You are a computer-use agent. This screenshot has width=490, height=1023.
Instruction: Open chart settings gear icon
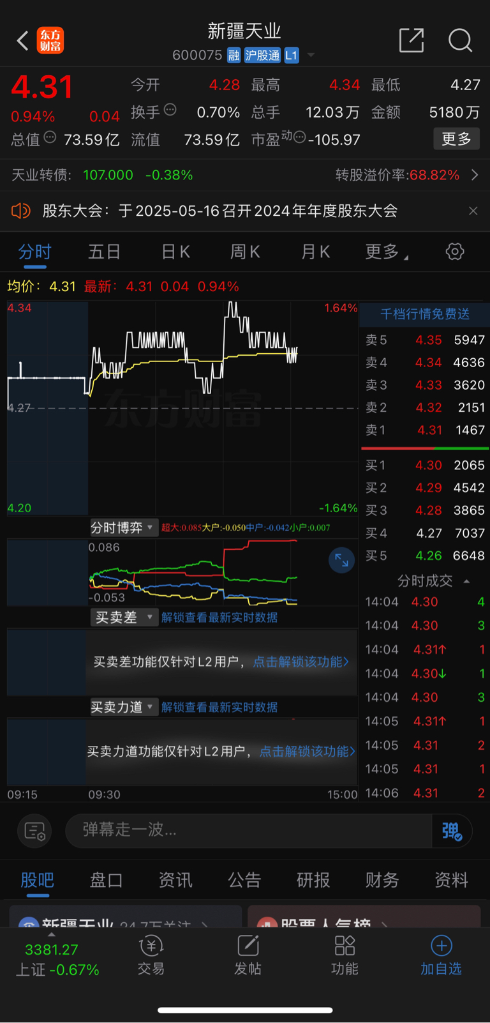pos(455,252)
